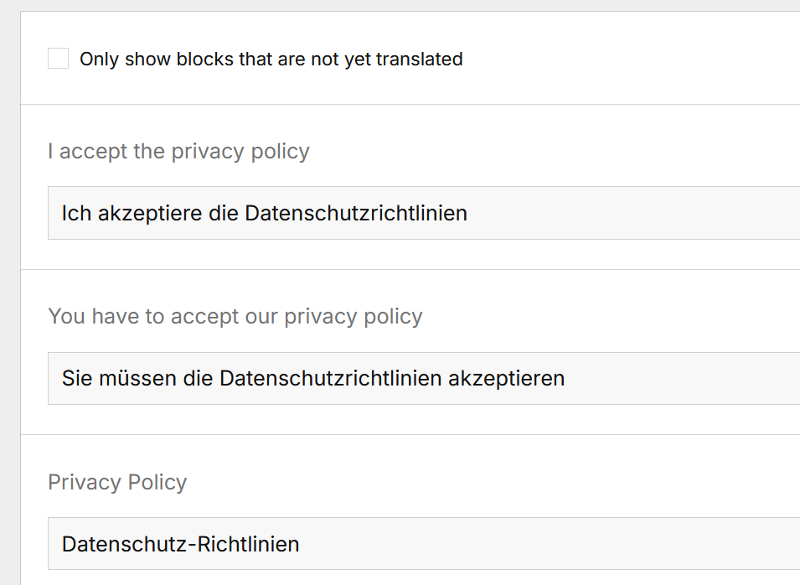Click 'Datenschutzrichtlinien' in the second translation field
The height and width of the screenshot is (585, 800).
330,379
